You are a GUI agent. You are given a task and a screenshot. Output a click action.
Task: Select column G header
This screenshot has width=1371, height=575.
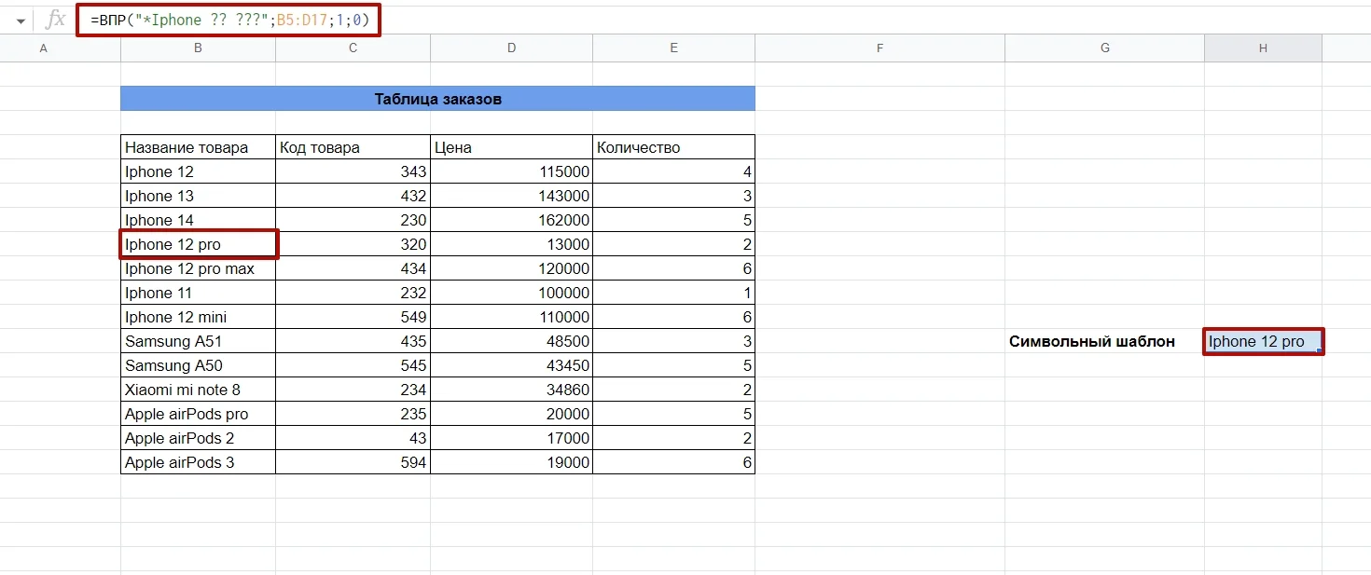(1104, 48)
